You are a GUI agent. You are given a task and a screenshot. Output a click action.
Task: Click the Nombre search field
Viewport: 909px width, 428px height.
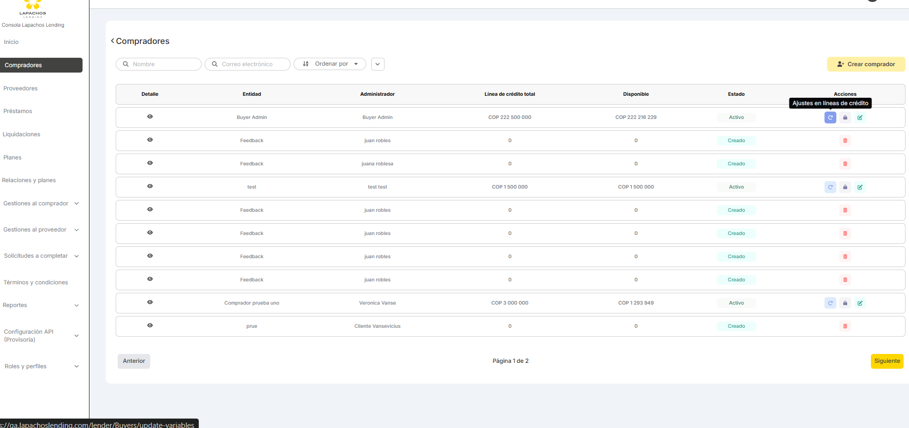point(159,64)
